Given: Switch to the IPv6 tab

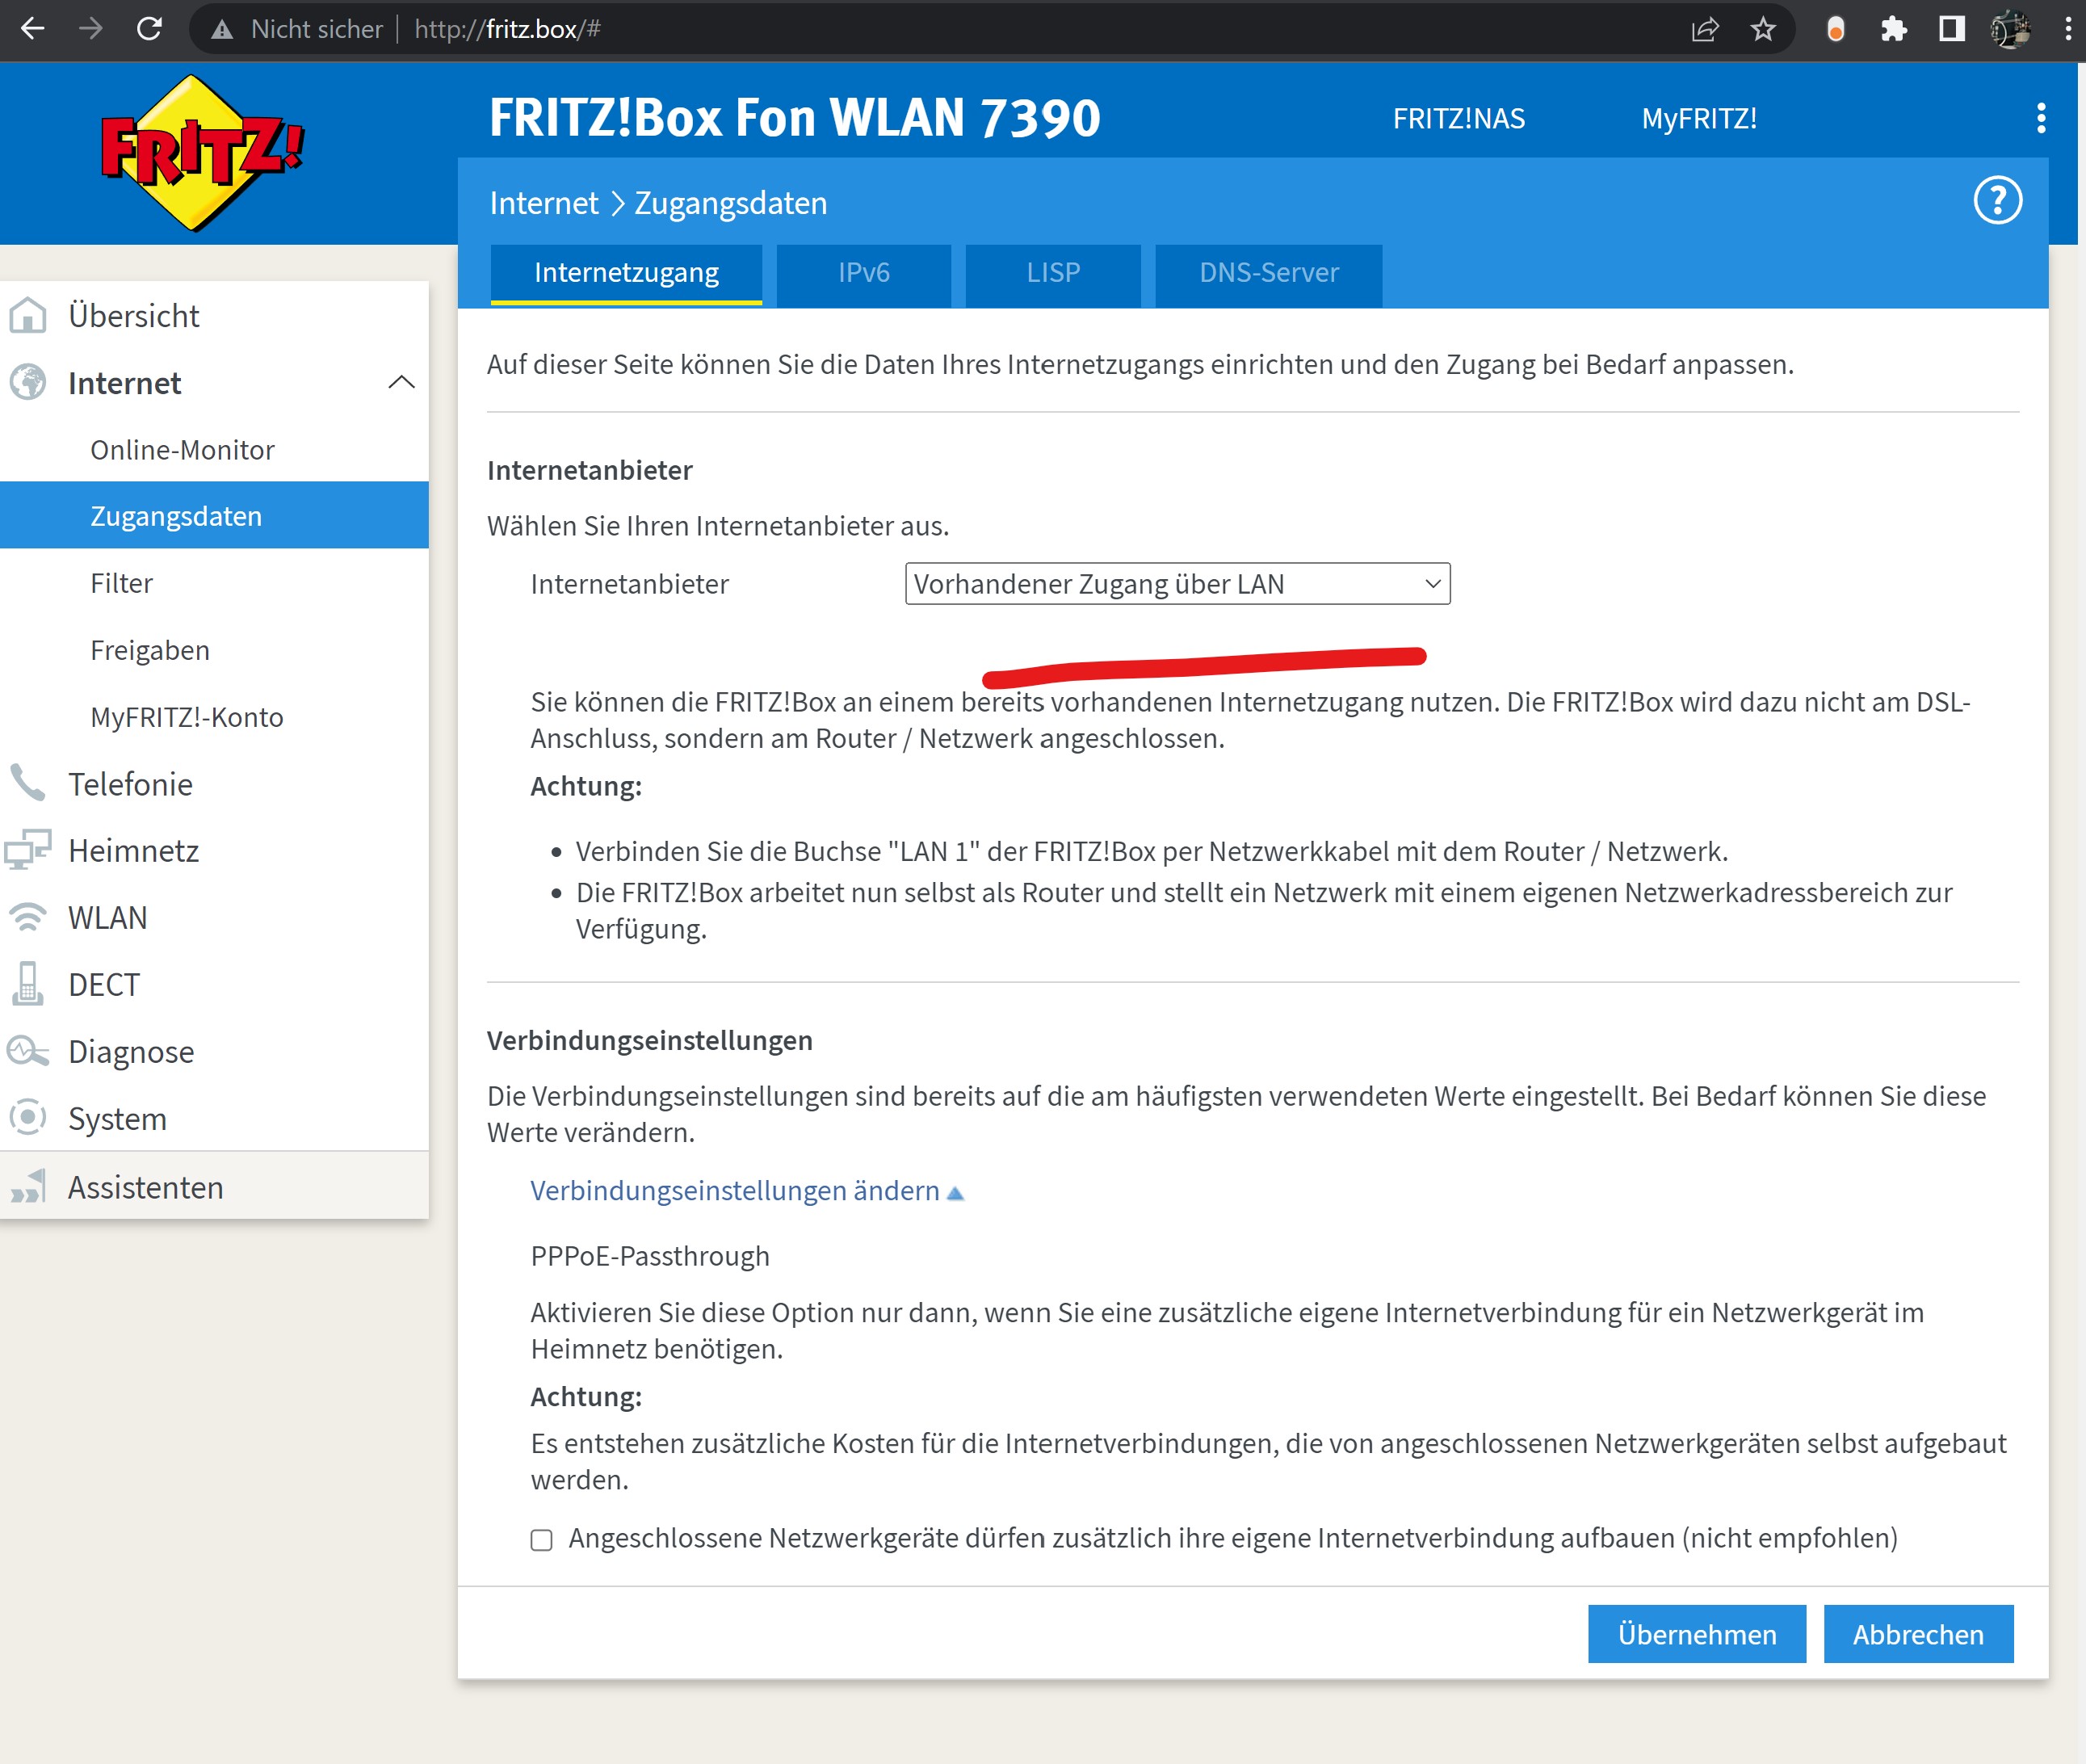Looking at the screenshot, I should (863, 273).
